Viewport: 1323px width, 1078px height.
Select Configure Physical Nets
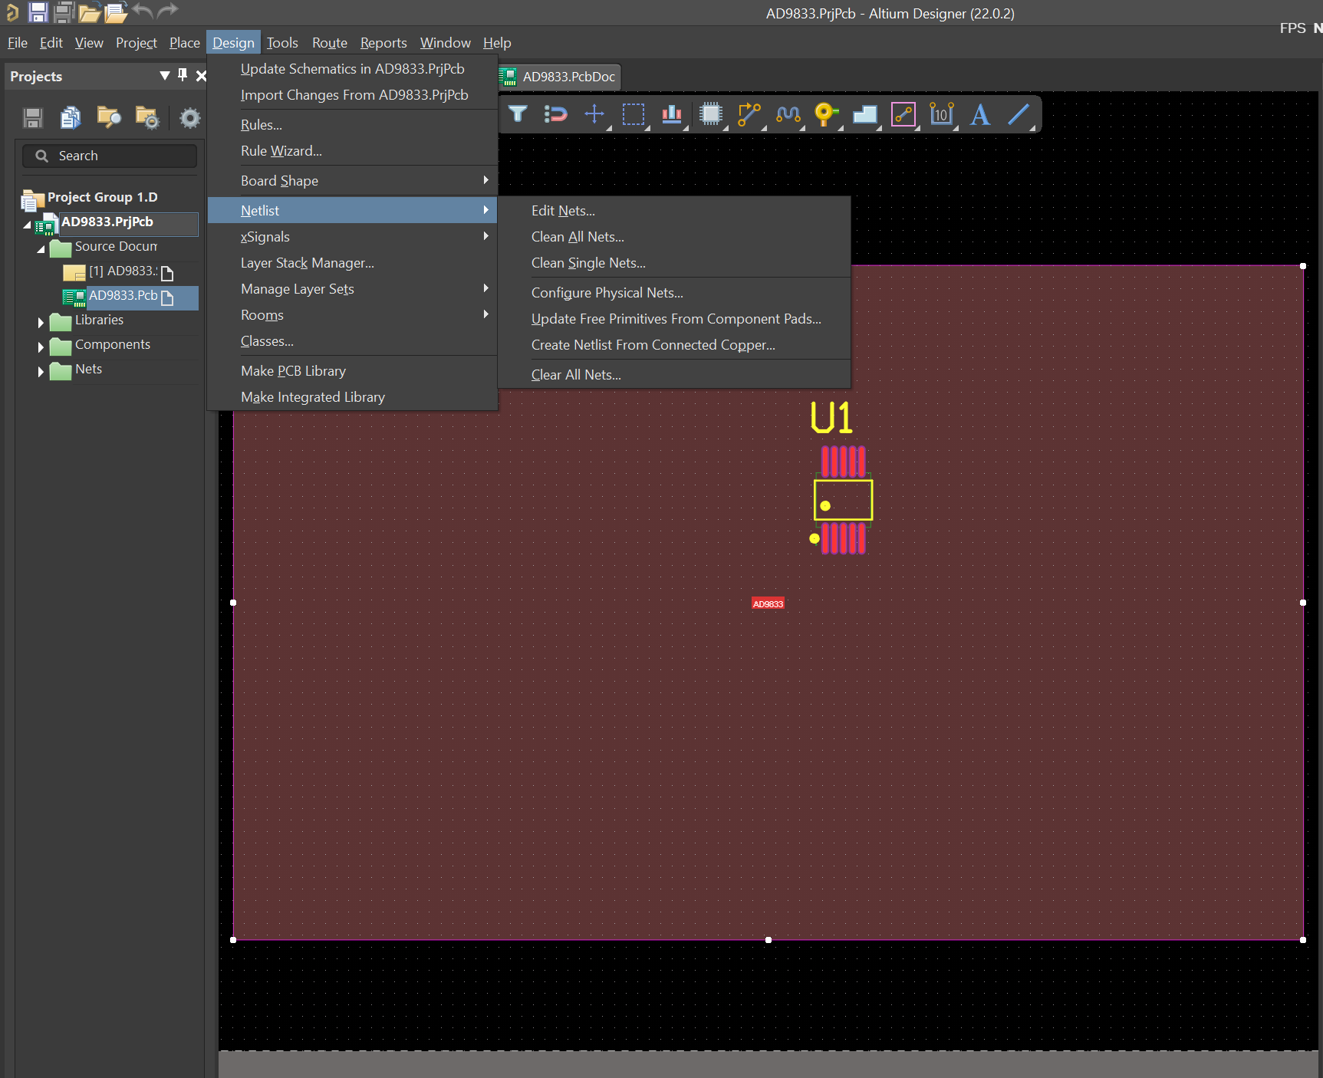(674, 293)
